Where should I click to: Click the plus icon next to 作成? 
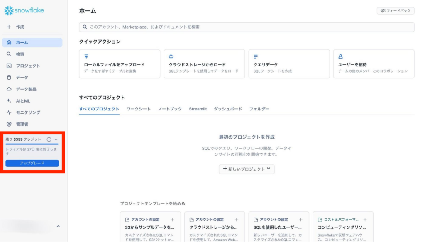pos(9,27)
